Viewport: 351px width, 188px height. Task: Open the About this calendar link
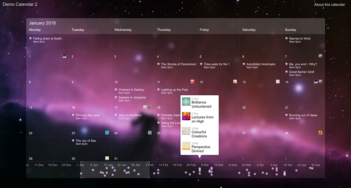329,4
